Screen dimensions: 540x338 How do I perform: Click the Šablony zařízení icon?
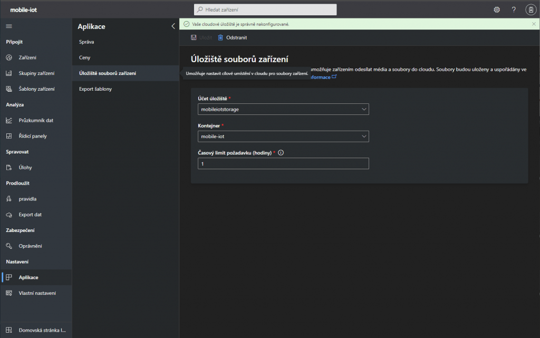(x=9, y=89)
